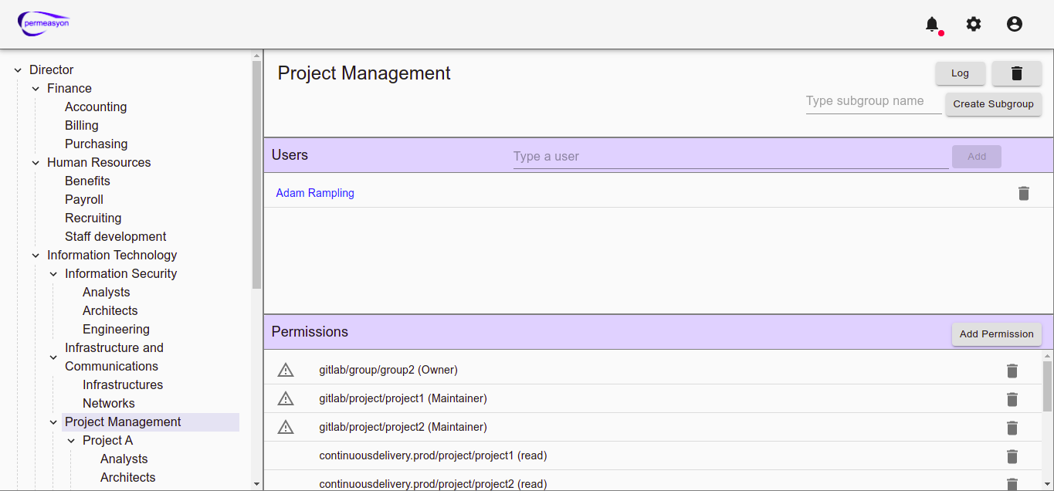Select the Networks tree item
This screenshot has width=1054, height=491.
point(109,403)
